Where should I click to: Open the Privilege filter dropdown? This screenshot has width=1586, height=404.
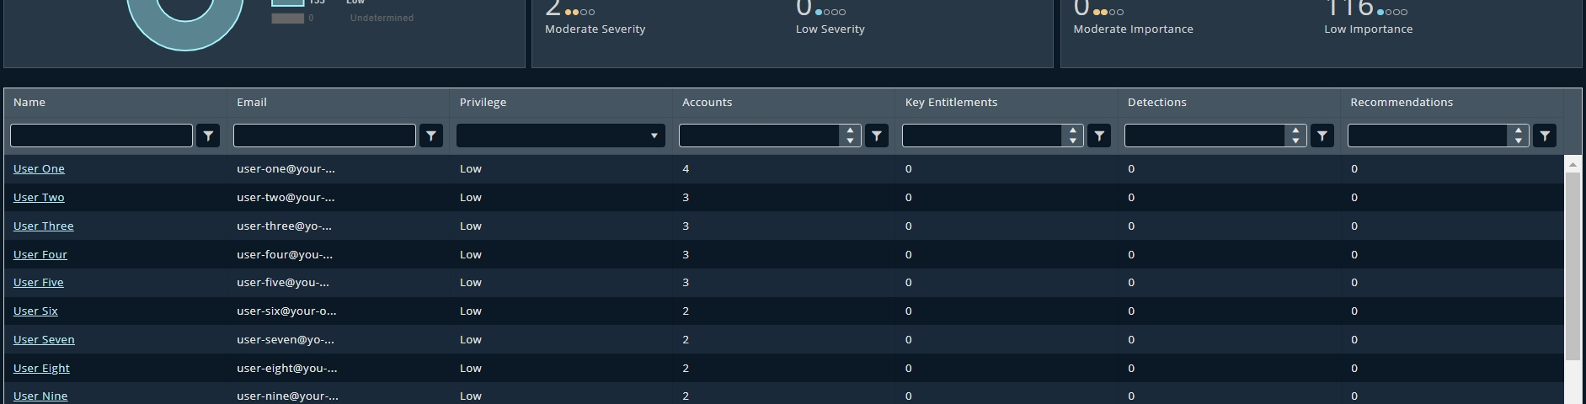[x=560, y=136]
